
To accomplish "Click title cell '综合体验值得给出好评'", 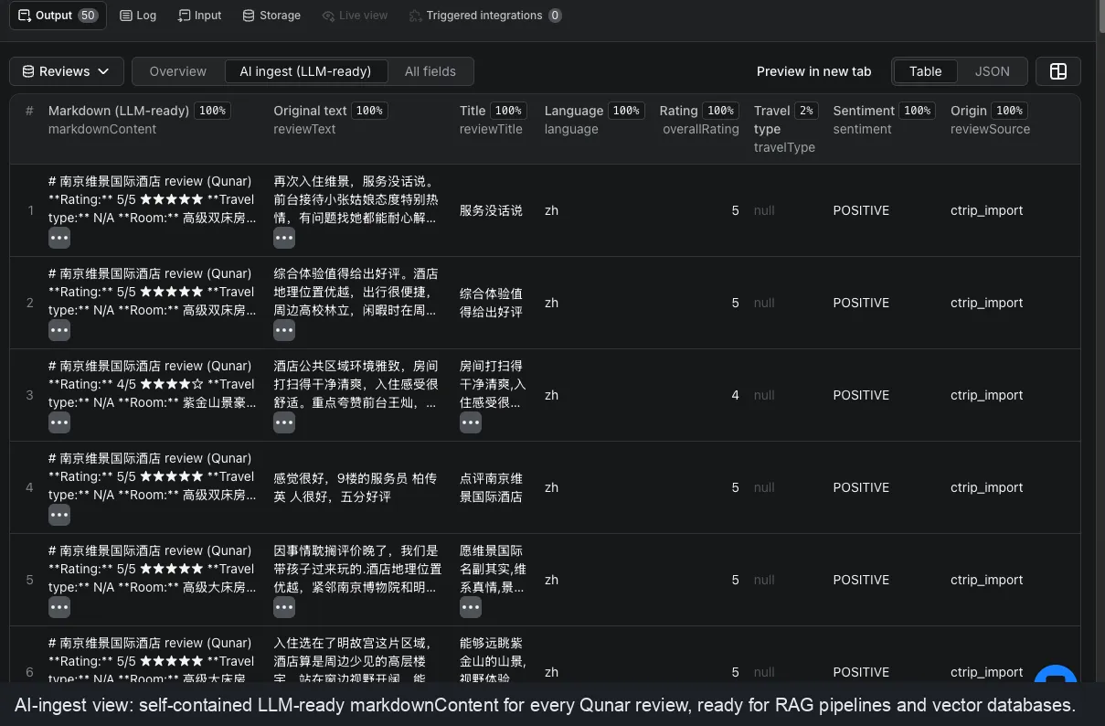I will click(x=491, y=303).
